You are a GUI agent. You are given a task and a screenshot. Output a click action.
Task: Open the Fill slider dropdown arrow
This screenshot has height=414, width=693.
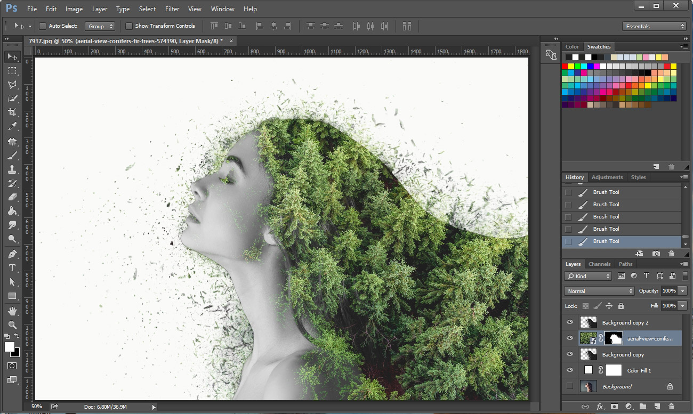coord(683,306)
